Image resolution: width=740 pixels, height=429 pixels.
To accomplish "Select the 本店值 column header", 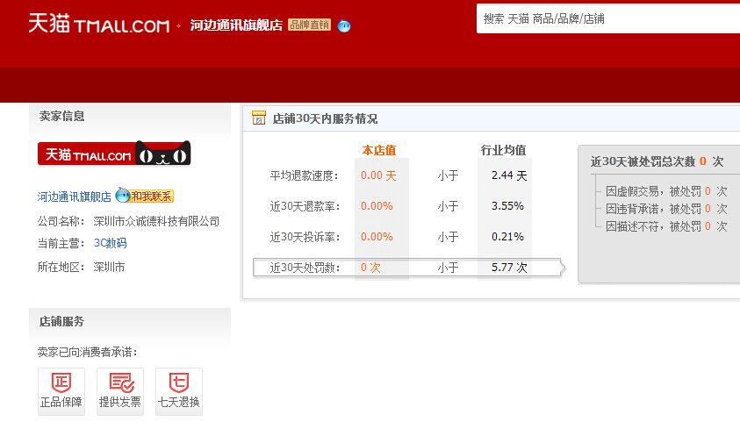I will [x=379, y=150].
